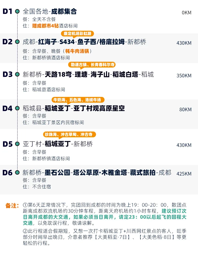Click the D2 timeline dot
Screen dimensions: 198x254
point(17,42)
